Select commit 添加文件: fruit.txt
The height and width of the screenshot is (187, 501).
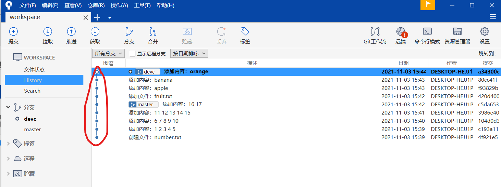pos(296,96)
